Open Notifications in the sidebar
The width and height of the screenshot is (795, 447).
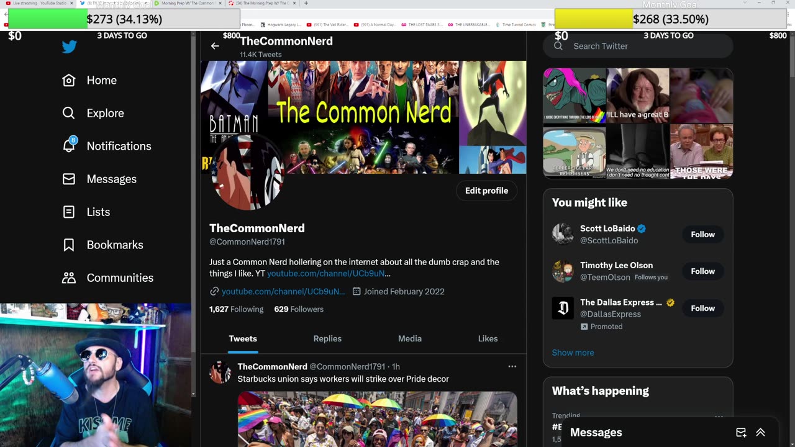(119, 146)
